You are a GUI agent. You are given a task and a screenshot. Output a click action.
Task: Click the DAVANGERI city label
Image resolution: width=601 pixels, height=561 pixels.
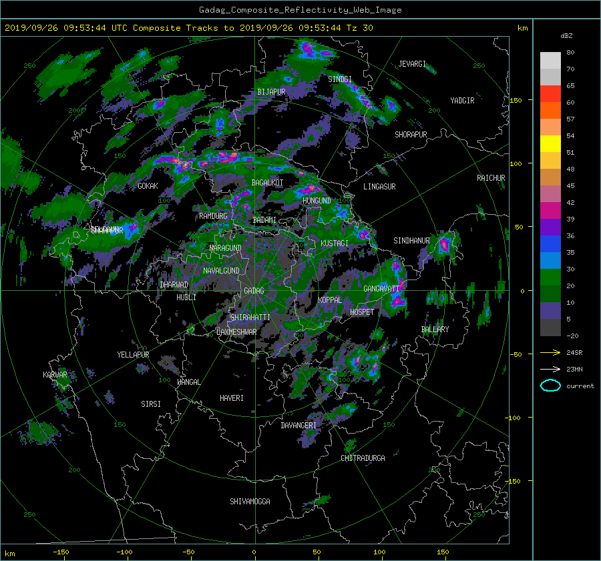point(298,426)
